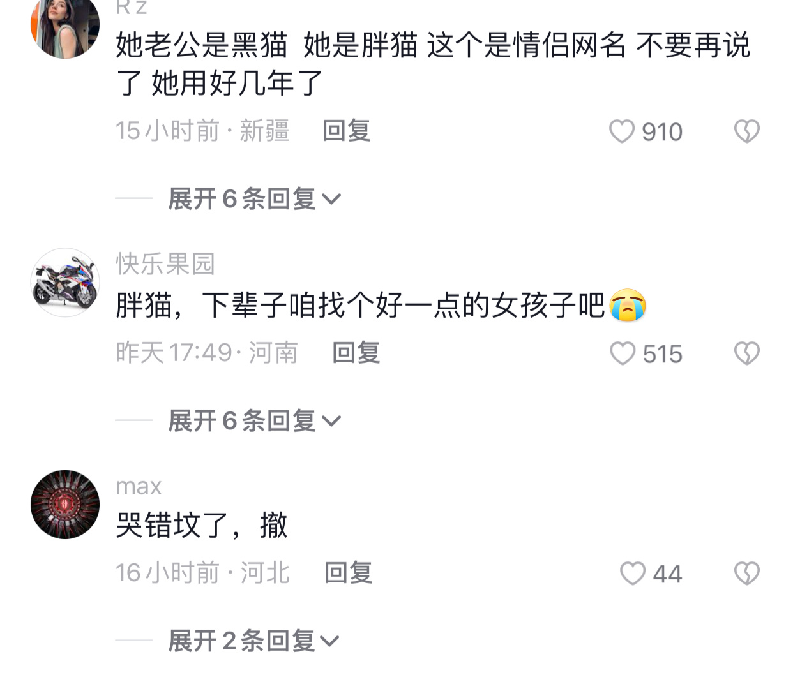Viewport: 793px width, 682px height.
Task: Reply to the 快乐果园 comment from 河南
Action: pos(356,353)
